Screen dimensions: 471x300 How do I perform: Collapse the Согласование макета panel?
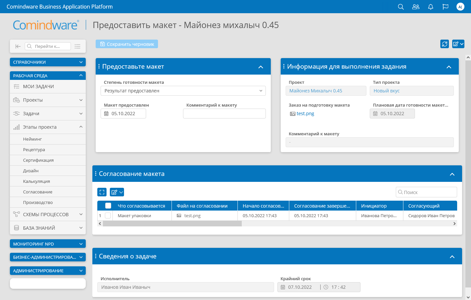[452, 174]
